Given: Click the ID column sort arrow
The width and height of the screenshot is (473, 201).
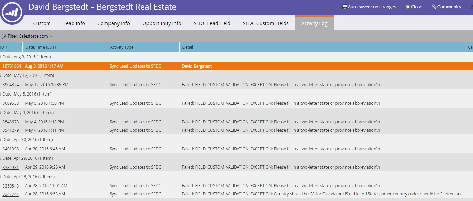Looking at the screenshot, I should click(x=6, y=47).
